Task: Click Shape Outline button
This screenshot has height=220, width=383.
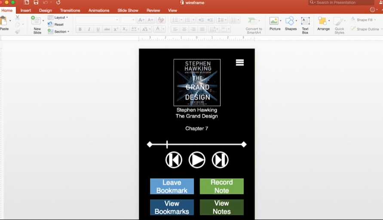Action: point(366,29)
